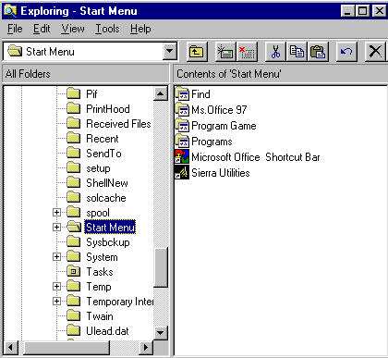Open the Tools menu

107,29
